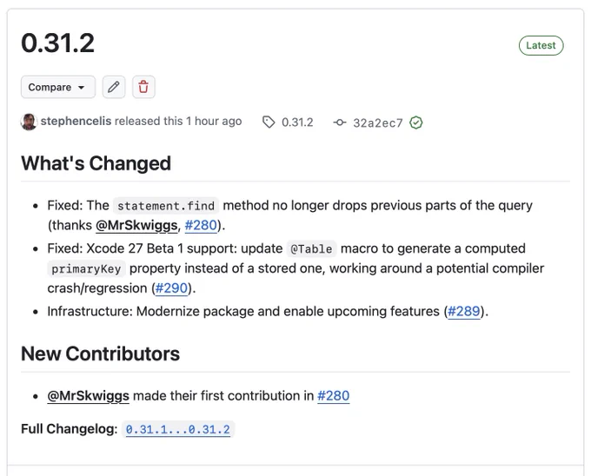591x476 pixels.
Task: Open stephencelis avatar image
Action: pyautogui.click(x=29, y=122)
